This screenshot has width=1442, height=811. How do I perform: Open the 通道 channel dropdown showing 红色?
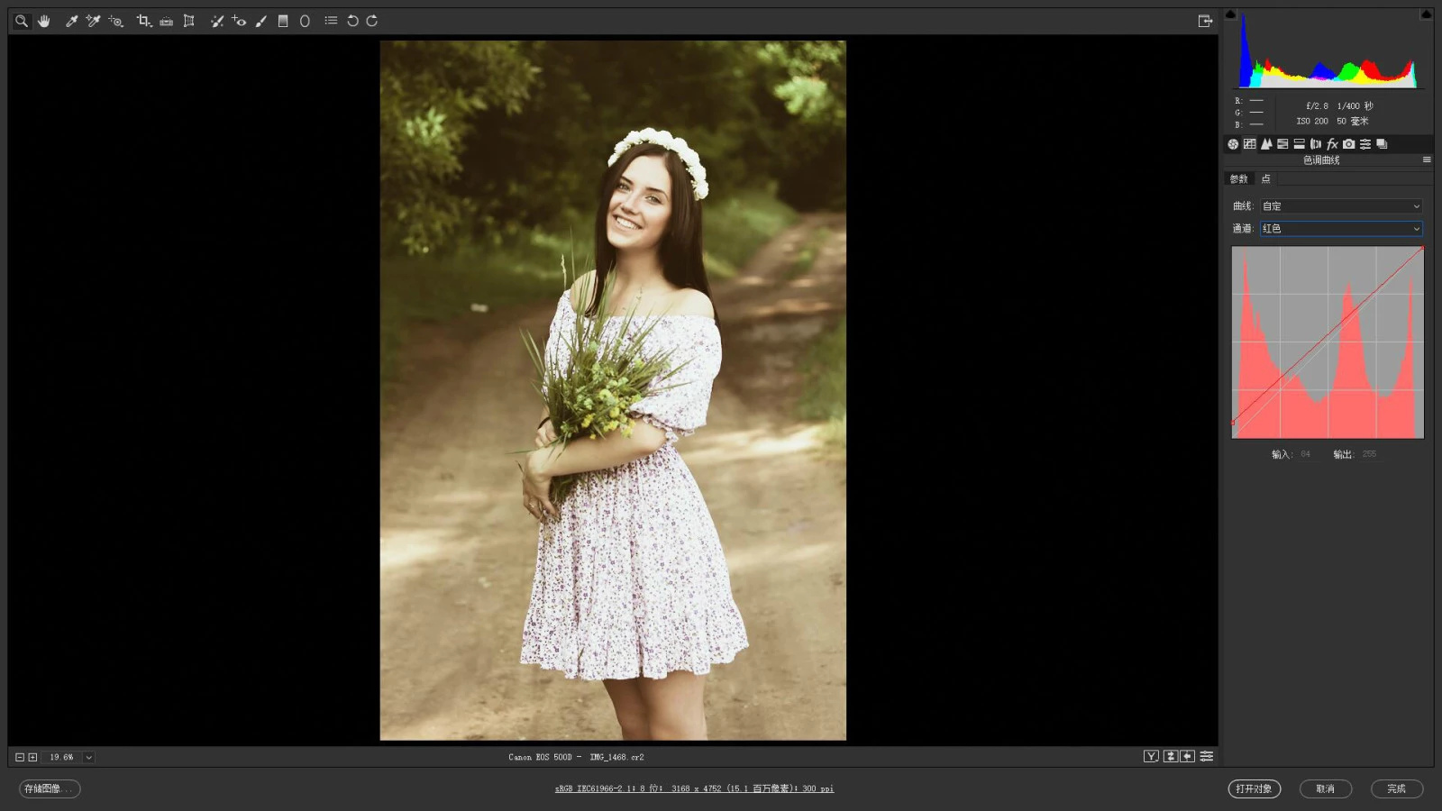[1341, 229]
